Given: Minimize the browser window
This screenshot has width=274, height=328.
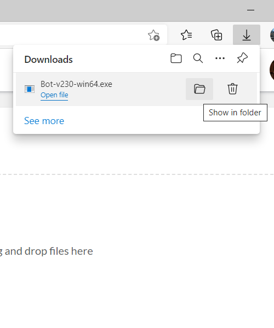Looking at the screenshot, I should [250, 10].
